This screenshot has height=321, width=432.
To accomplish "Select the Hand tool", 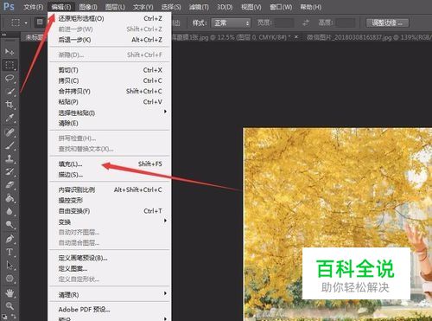I will coord(10,293).
